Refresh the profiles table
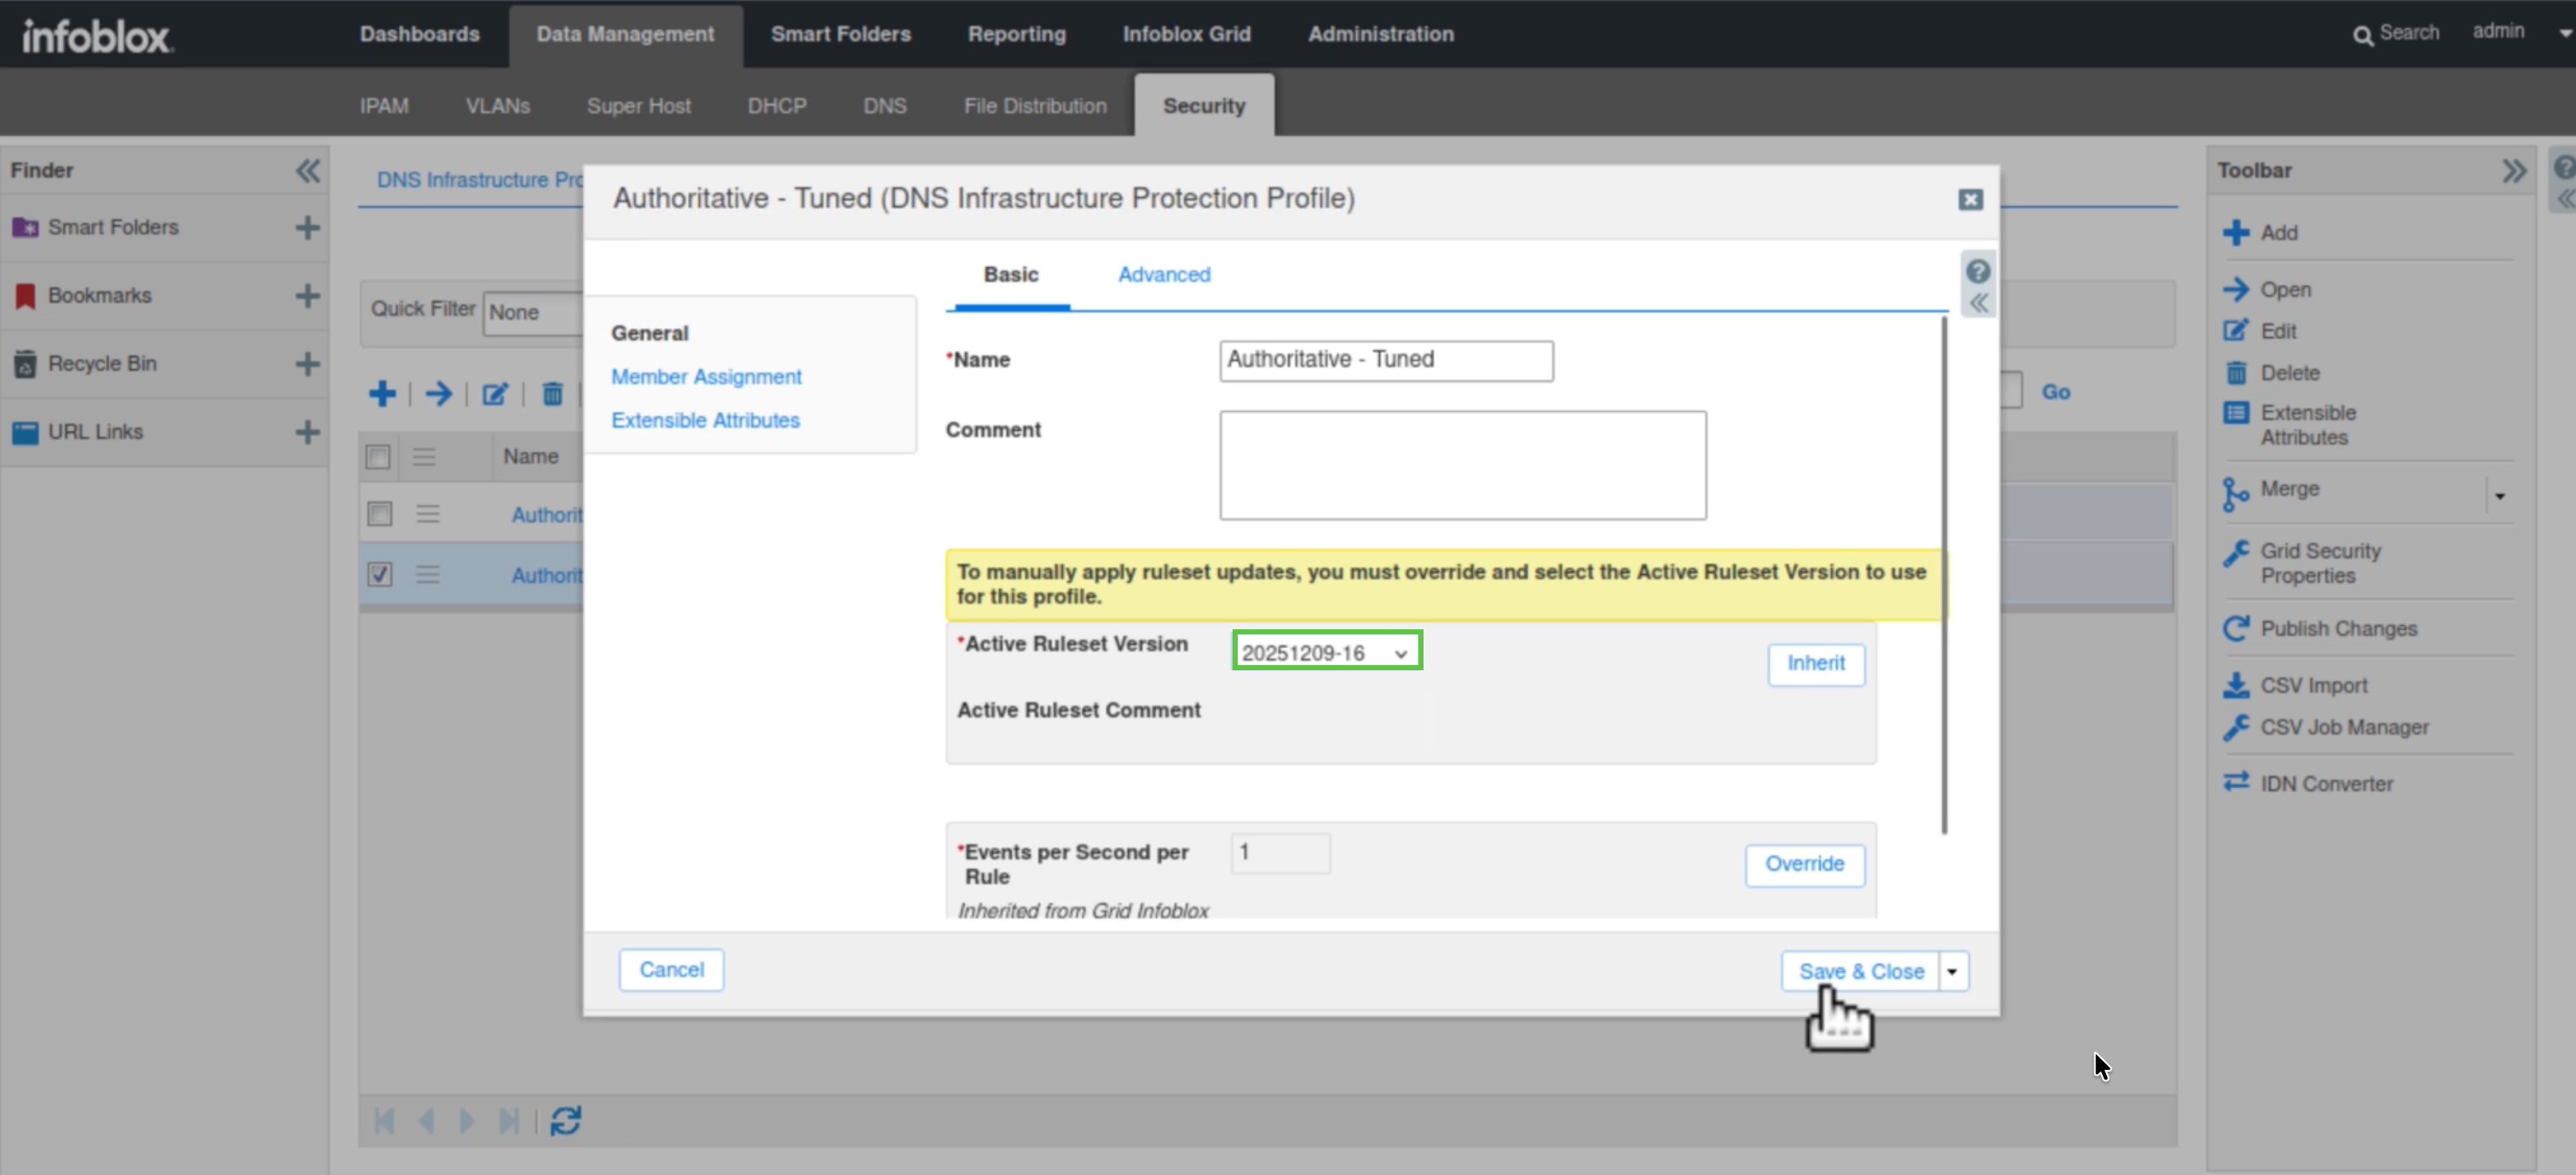The width and height of the screenshot is (2576, 1175). (565, 1121)
